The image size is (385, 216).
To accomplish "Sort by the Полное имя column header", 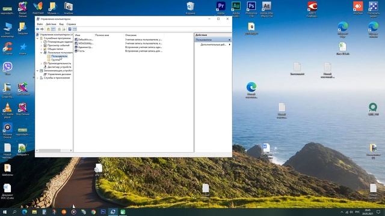I will click(109, 35).
